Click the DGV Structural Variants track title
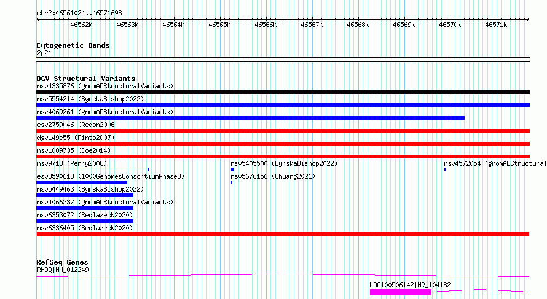The height and width of the screenshot is (299, 547). click(x=86, y=79)
